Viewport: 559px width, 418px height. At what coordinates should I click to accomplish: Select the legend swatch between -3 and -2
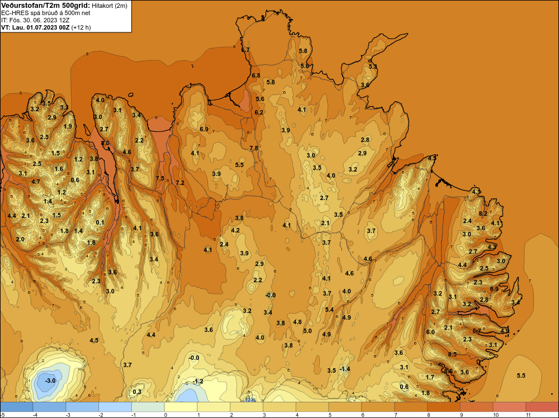click(x=82, y=407)
